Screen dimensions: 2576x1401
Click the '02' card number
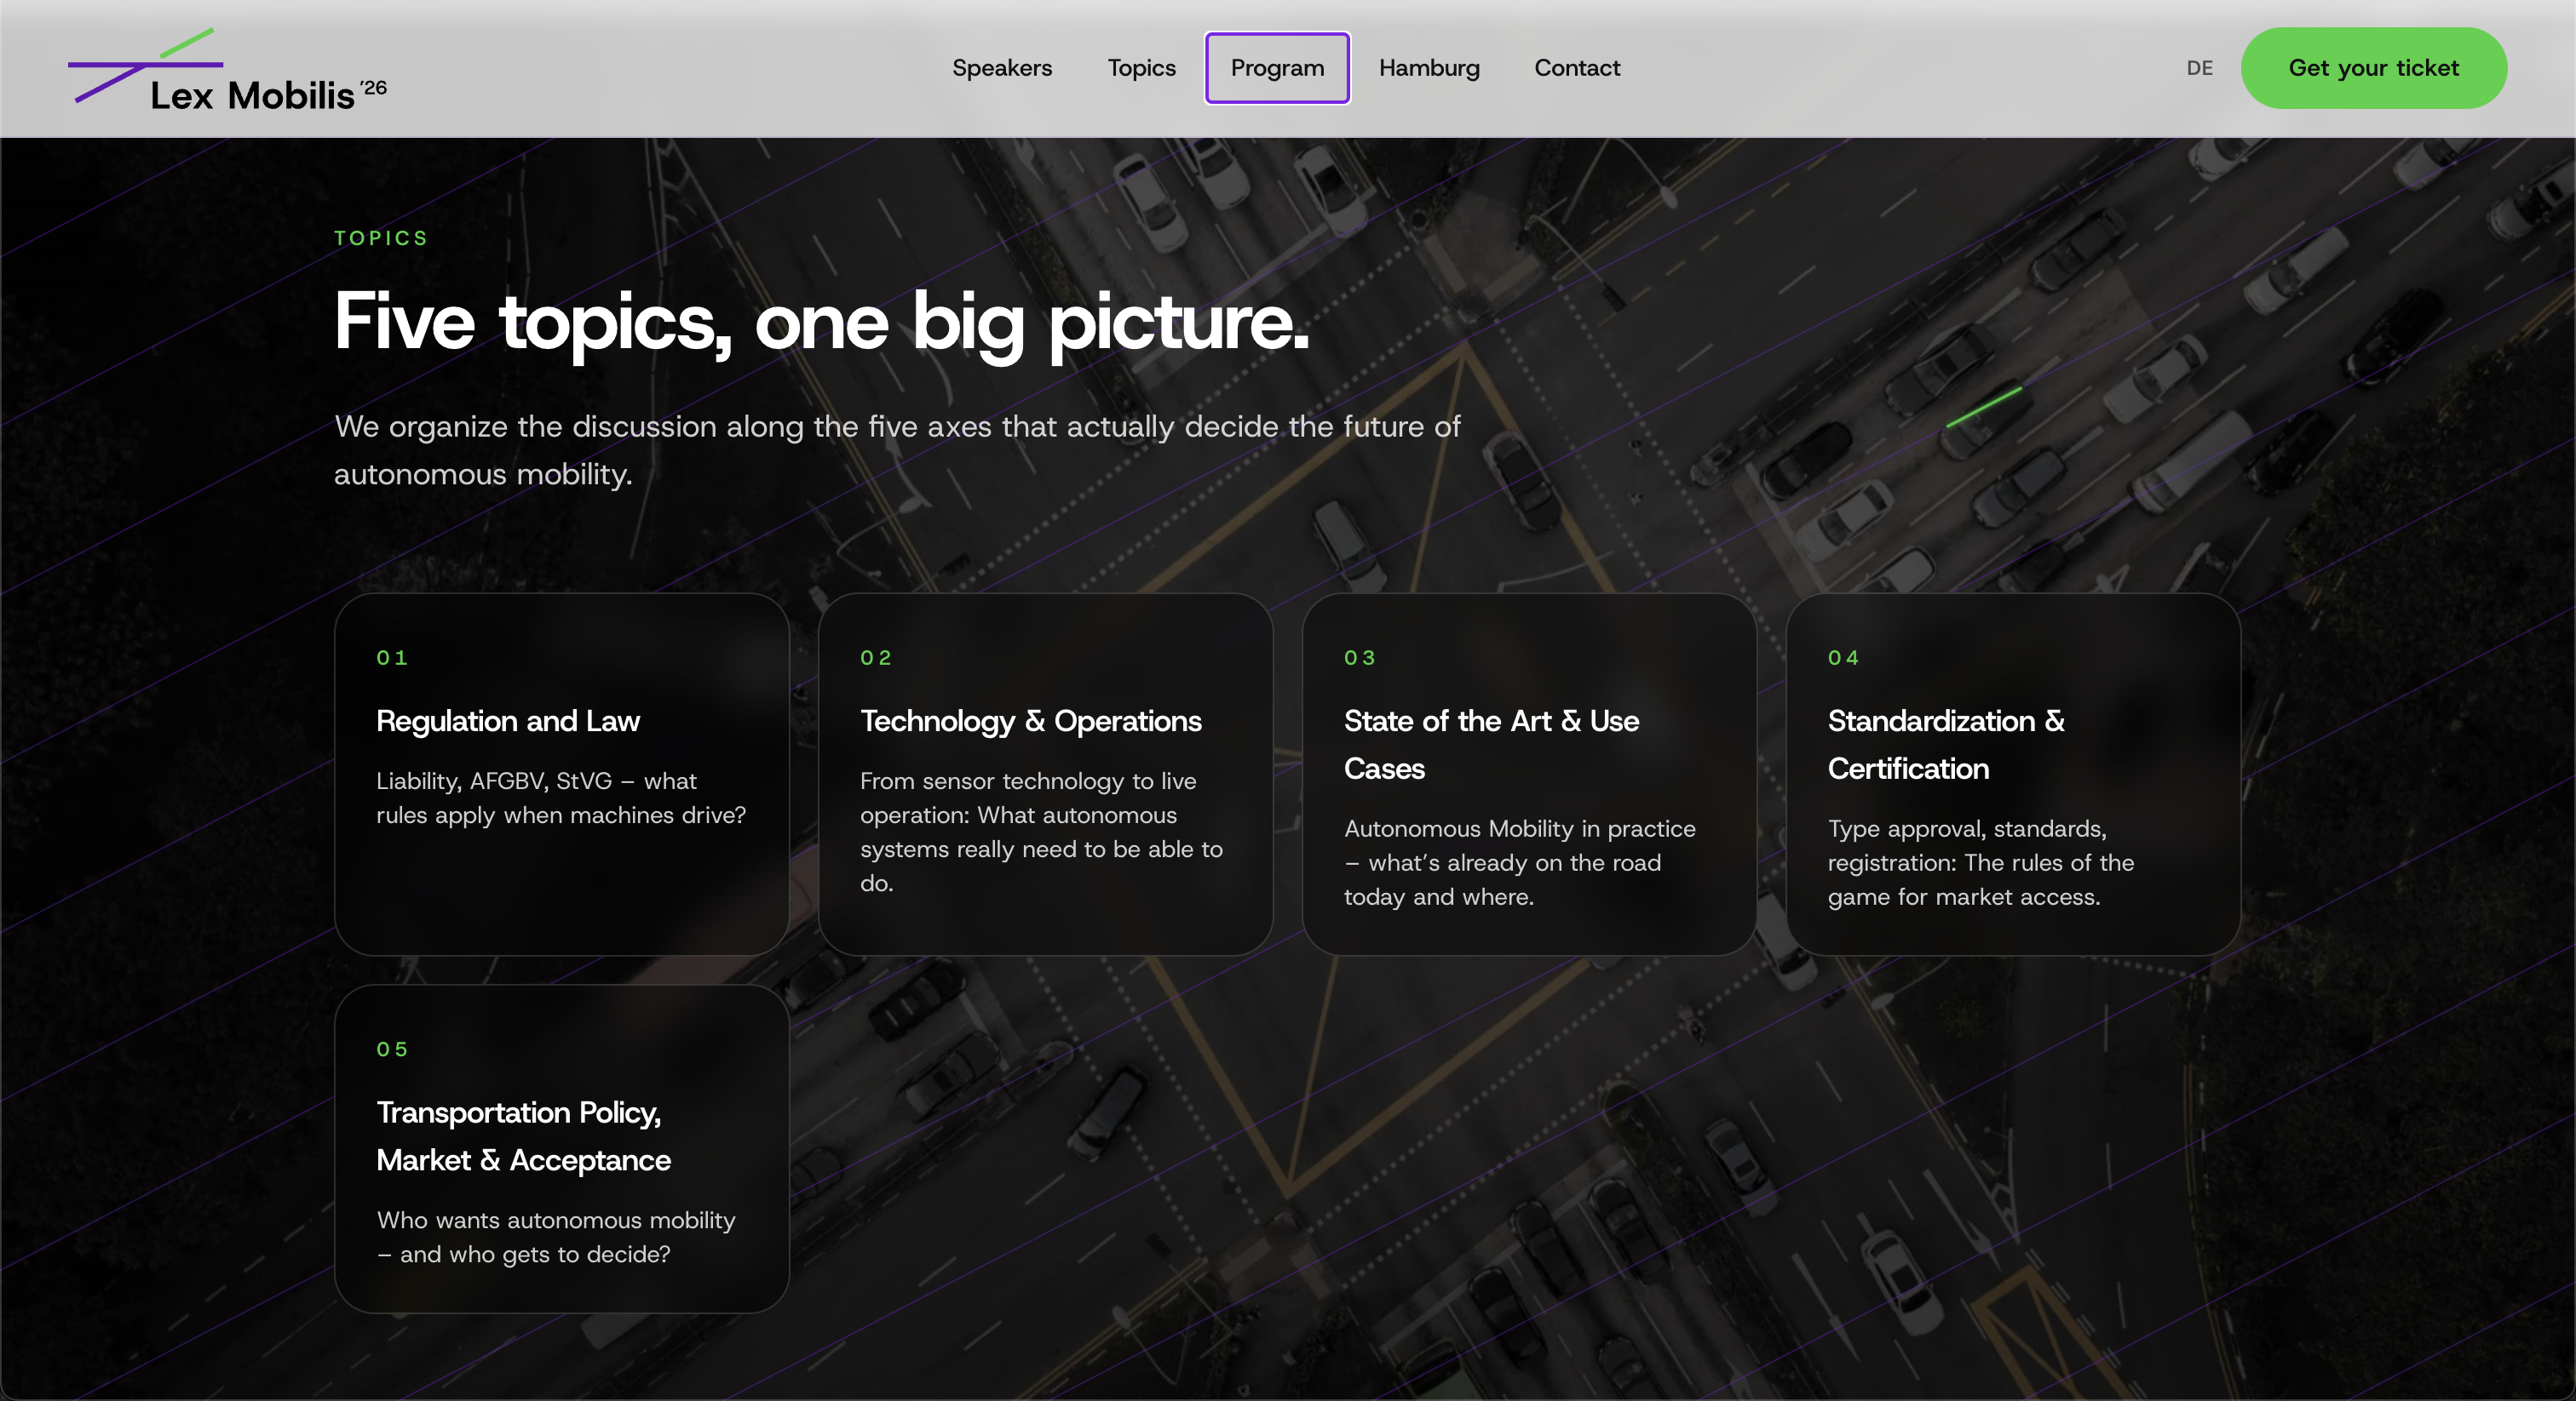click(x=876, y=658)
